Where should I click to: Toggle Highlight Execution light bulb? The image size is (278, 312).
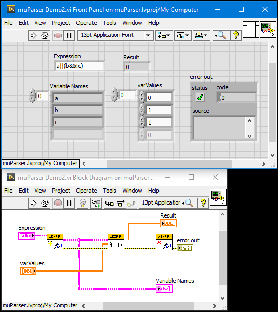click(83, 203)
